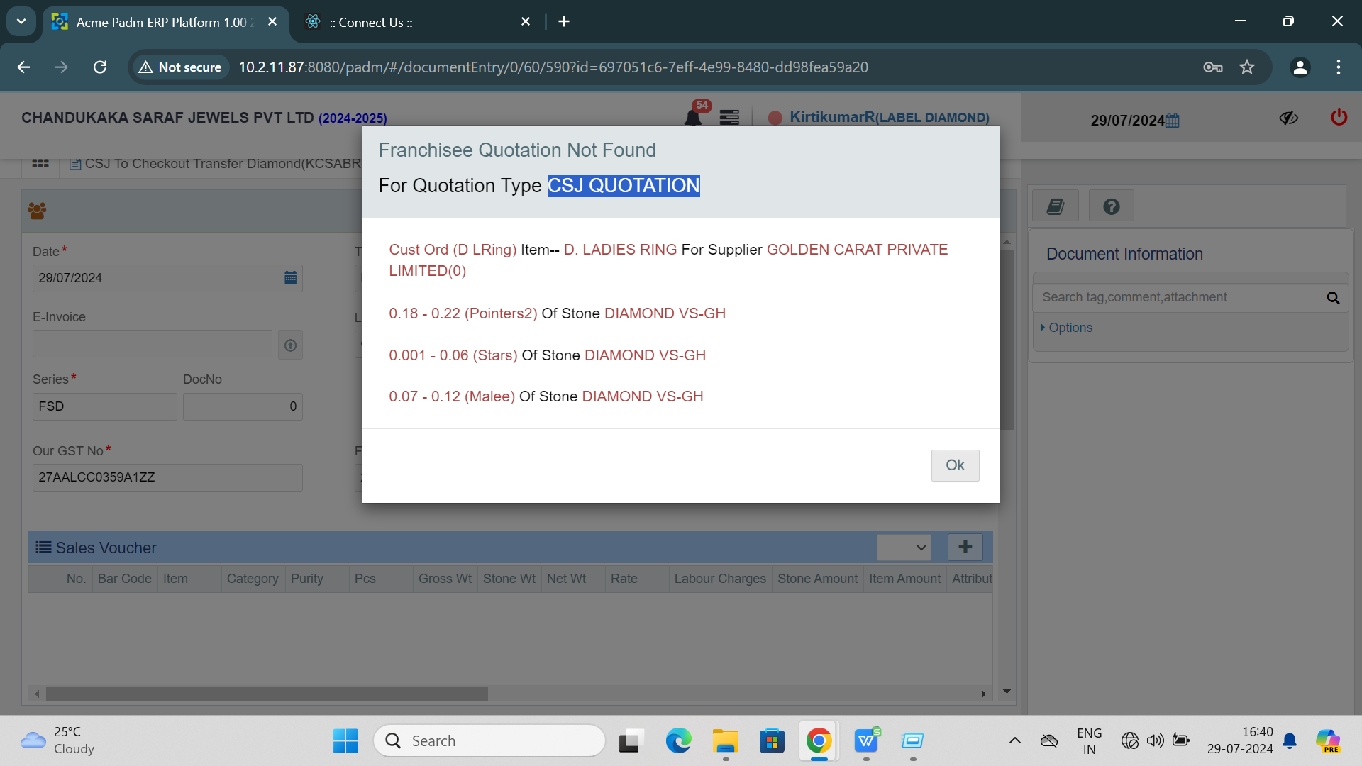Open Microsoft Edge from taskbar

[x=678, y=741]
